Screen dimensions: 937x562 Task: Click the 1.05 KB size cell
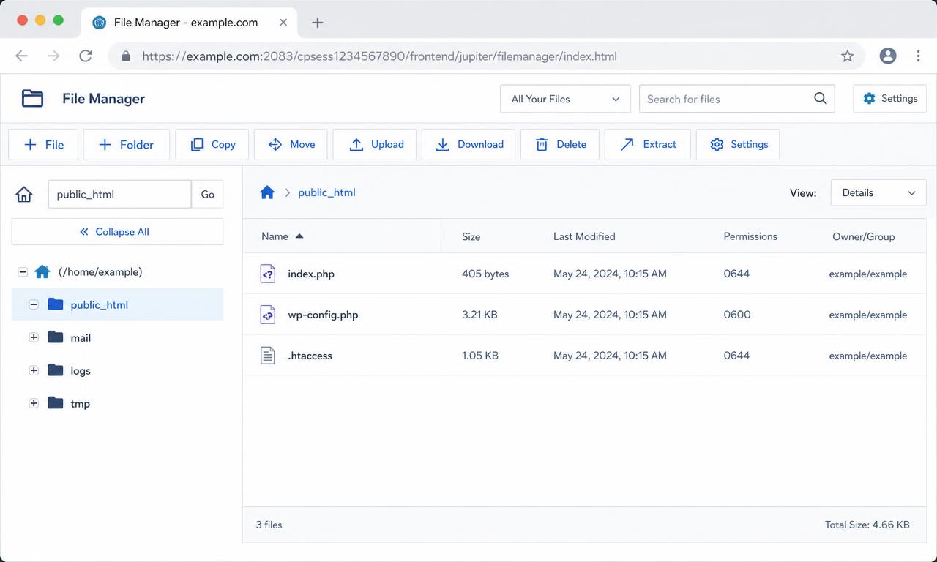tap(480, 356)
